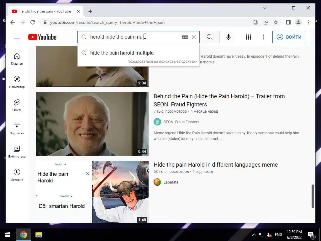Open File Explorer from the taskbar

pos(39,235)
